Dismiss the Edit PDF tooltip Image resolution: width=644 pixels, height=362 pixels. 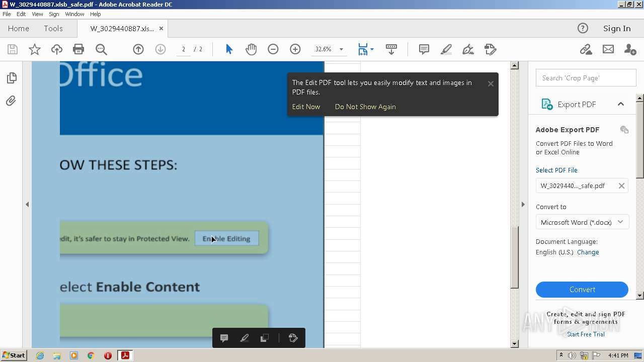pos(491,84)
